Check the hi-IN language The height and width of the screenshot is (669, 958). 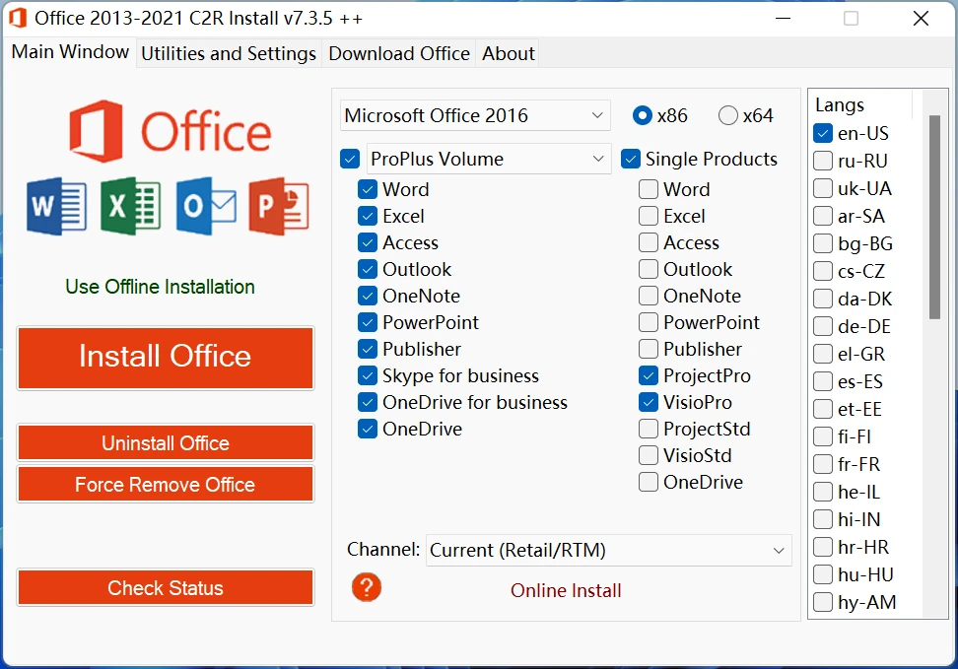tap(823, 519)
